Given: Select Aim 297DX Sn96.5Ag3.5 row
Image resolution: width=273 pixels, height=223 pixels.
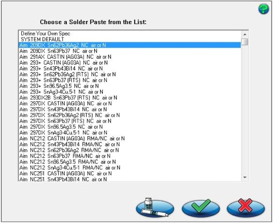Looking at the screenshot, I should [x=130, y=127].
